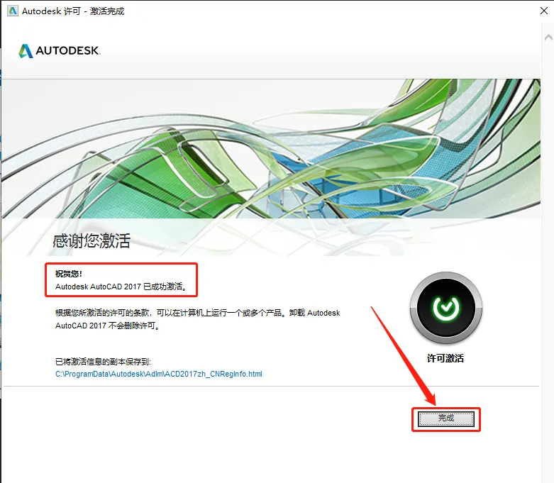Click the 'Autodesk AutoCAD 2017 已成功激活' message
The image size is (554, 483).
pyautogui.click(x=121, y=287)
